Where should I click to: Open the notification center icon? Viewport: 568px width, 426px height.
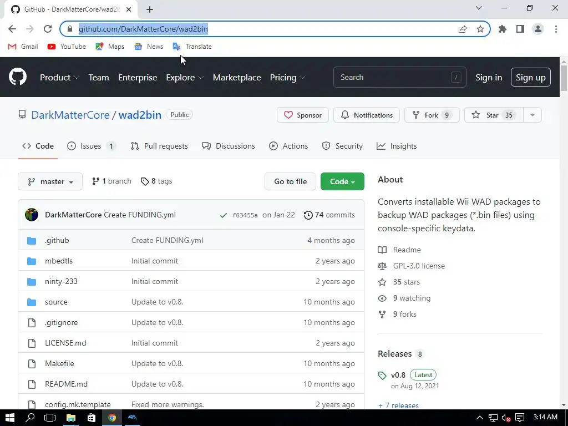[520, 418]
